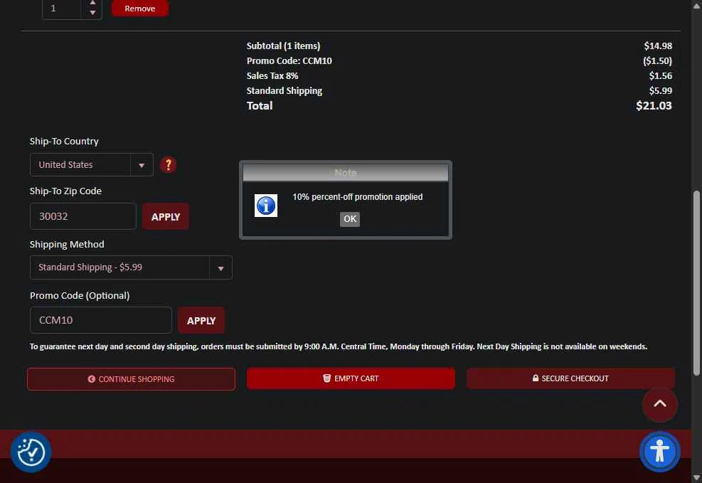Click the $14.98 subtotal amount
The width and height of the screenshot is (702, 483).
658,46
